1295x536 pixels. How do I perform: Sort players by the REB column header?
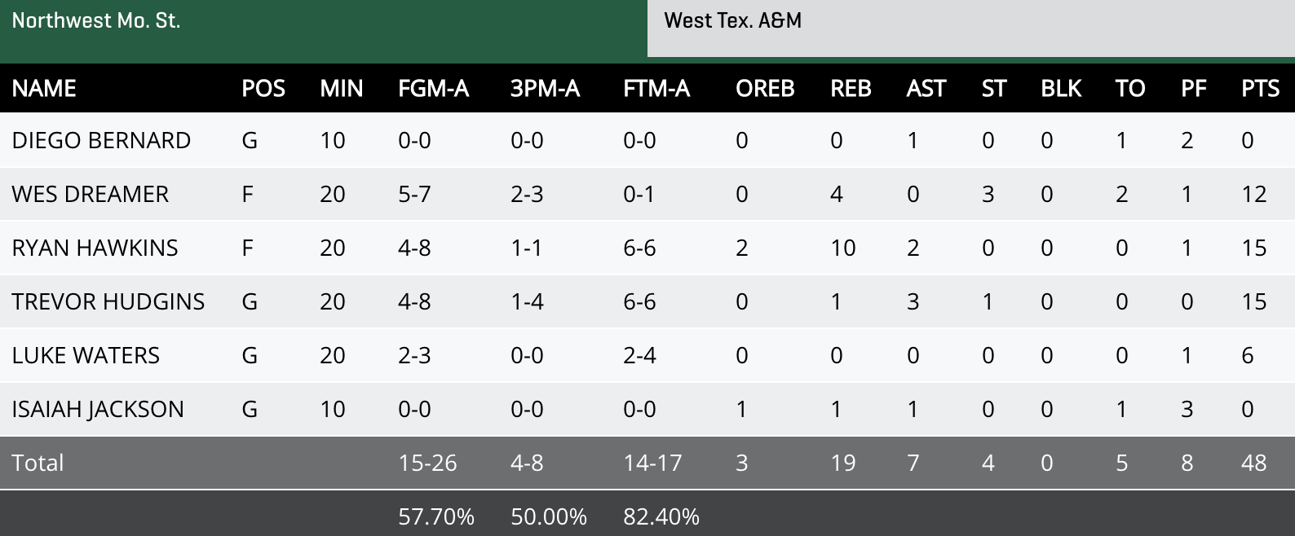(x=851, y=88)
